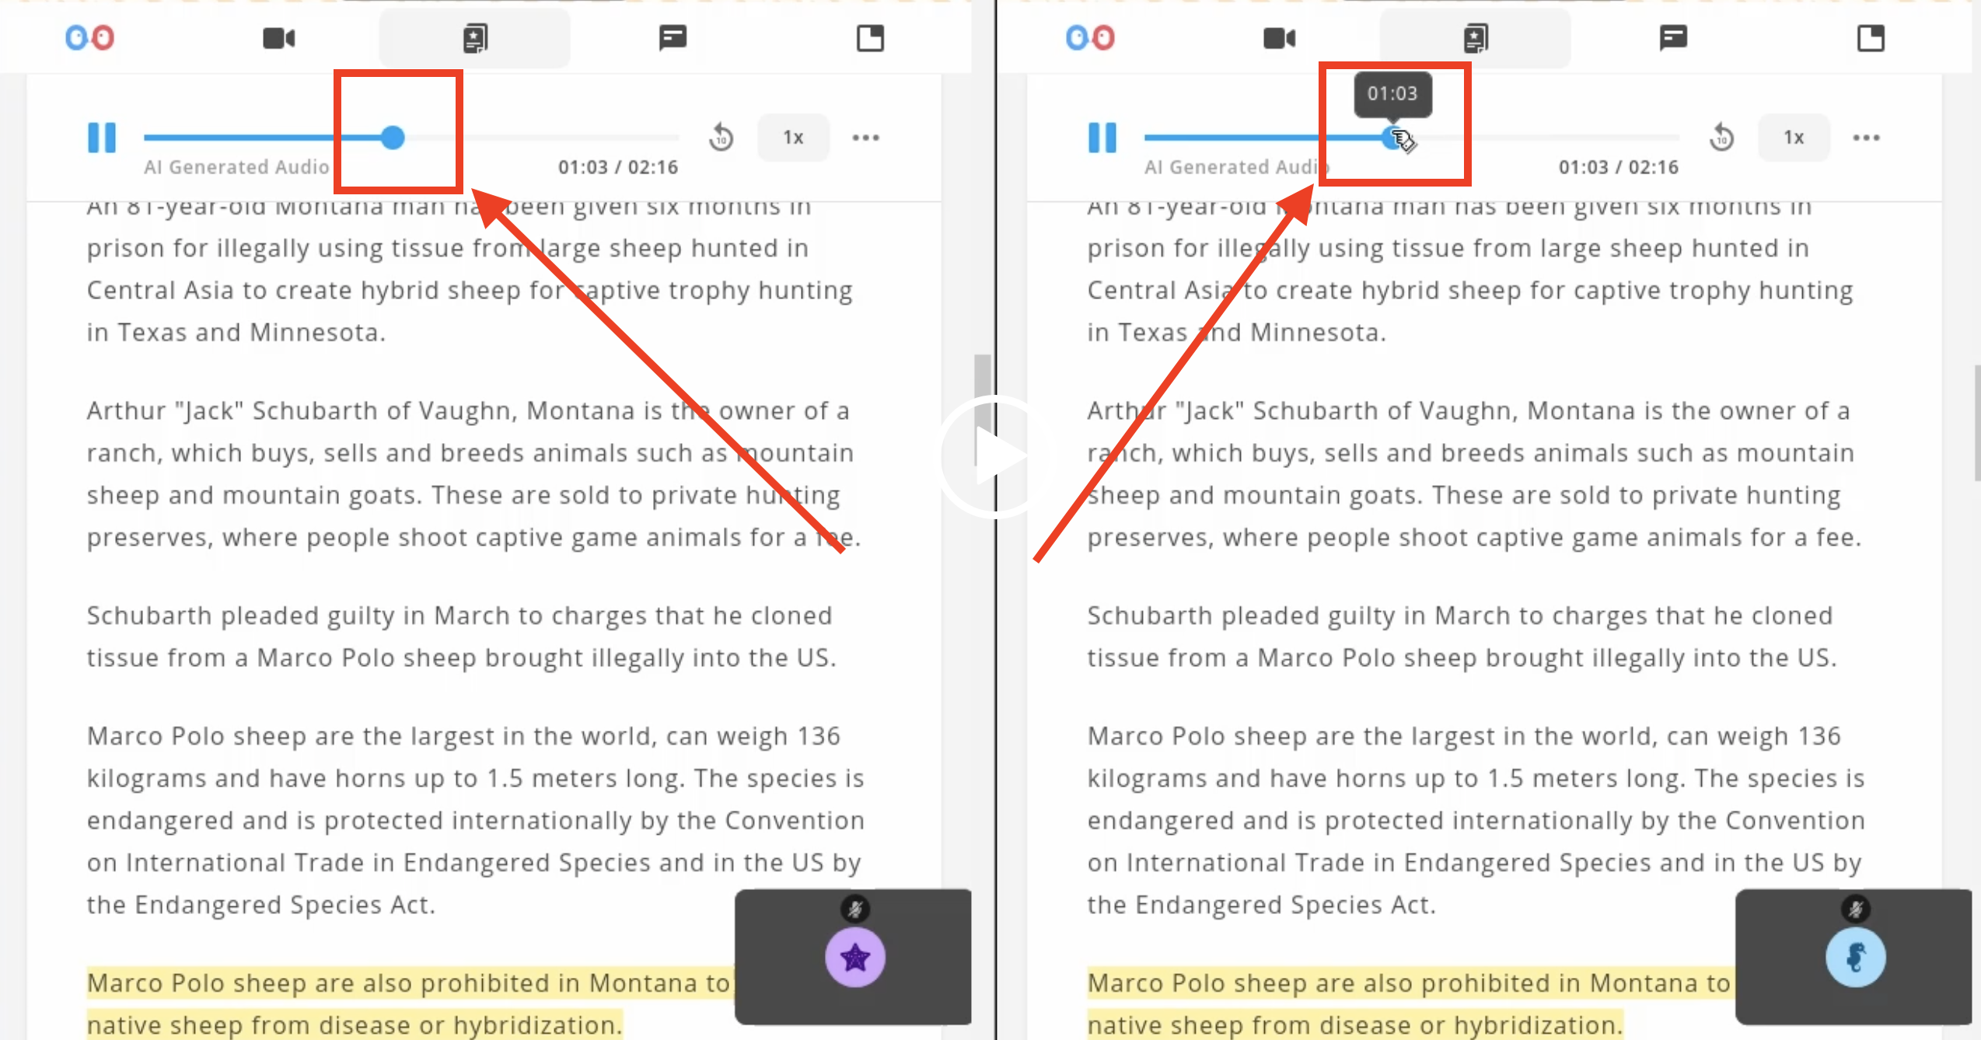Select the notes card icon in the top toolbar

(x=473, y=37)
